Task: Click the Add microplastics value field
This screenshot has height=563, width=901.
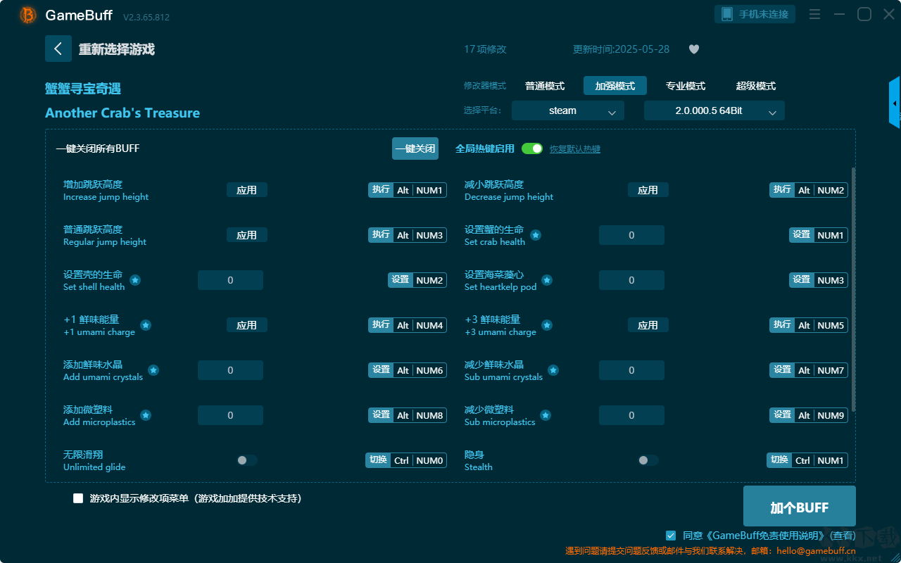Action: click(230, 415)
